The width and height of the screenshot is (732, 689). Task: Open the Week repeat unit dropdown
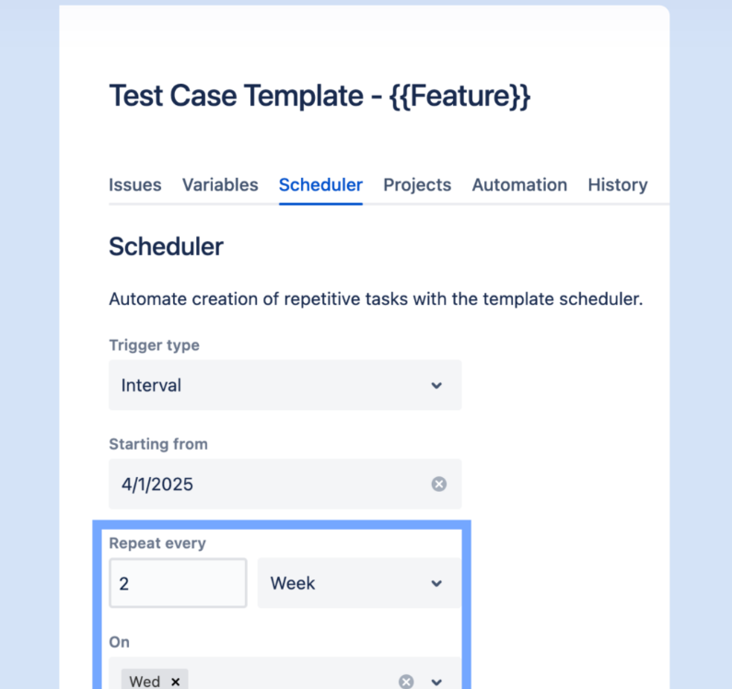(350, 583)
